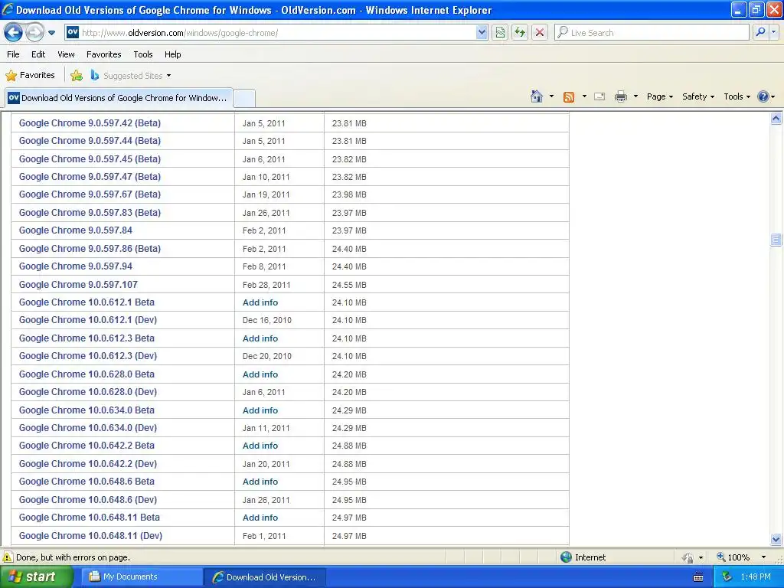The image size is (784, 588).
Task: Click the 100% zoom level button
Action: pyautogui.click(x=733, y=557)
